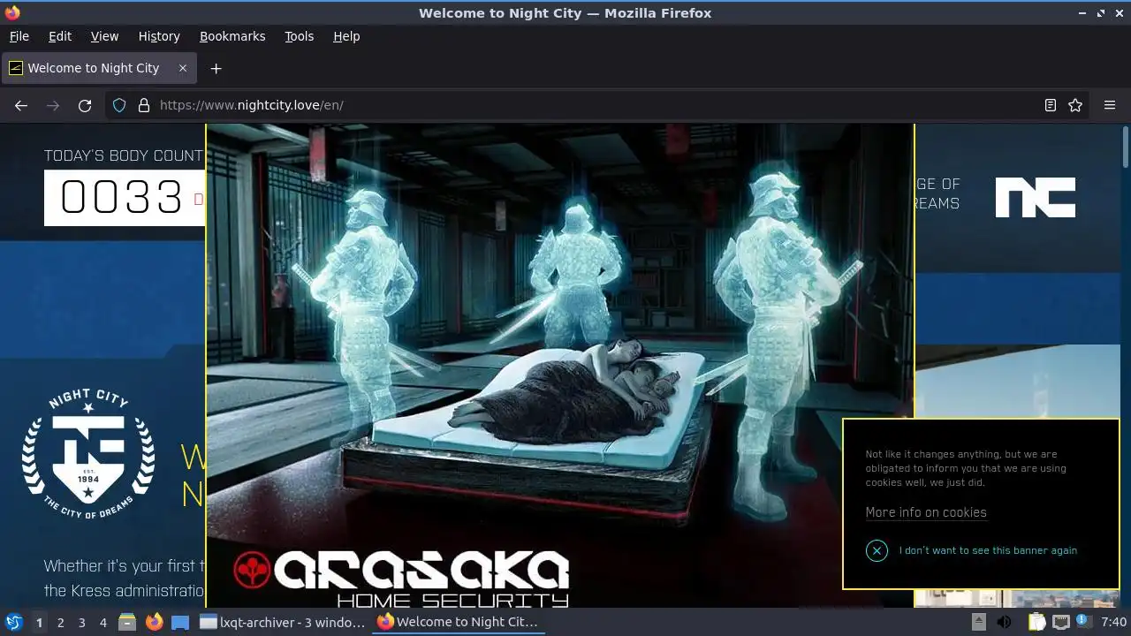Launch Firefox from taskbar quick launch
The height and width of the screenshot is (636, 1131).
155,622
